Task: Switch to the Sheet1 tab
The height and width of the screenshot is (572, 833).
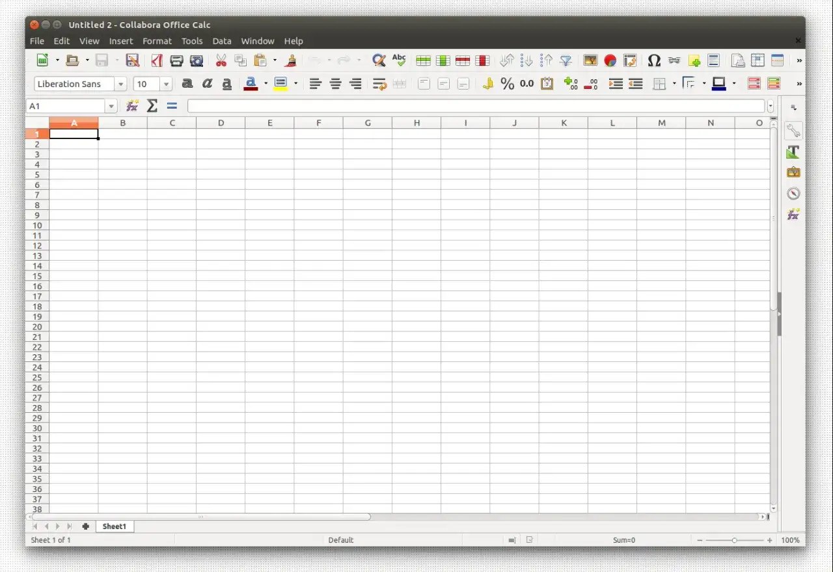Action: point(115,526)
